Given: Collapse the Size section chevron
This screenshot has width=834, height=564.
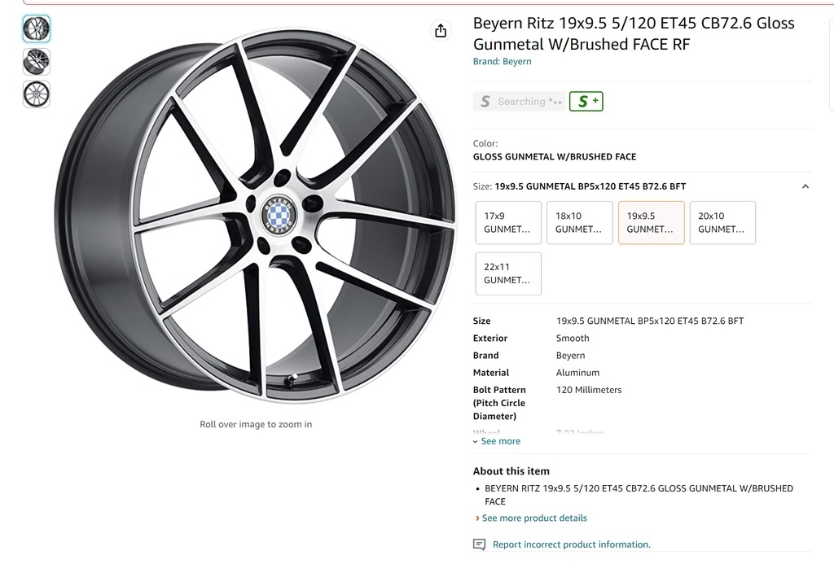Looking at the screenshot, I should (805, 186).
